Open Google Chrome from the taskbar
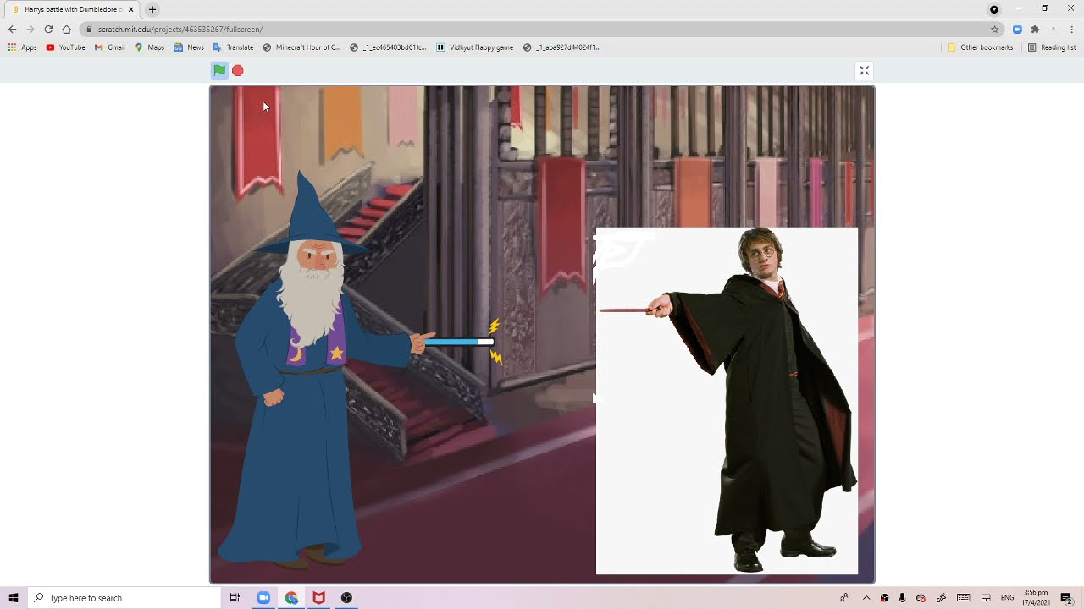The image size is (1084, 609). click(x=291, y=598)
